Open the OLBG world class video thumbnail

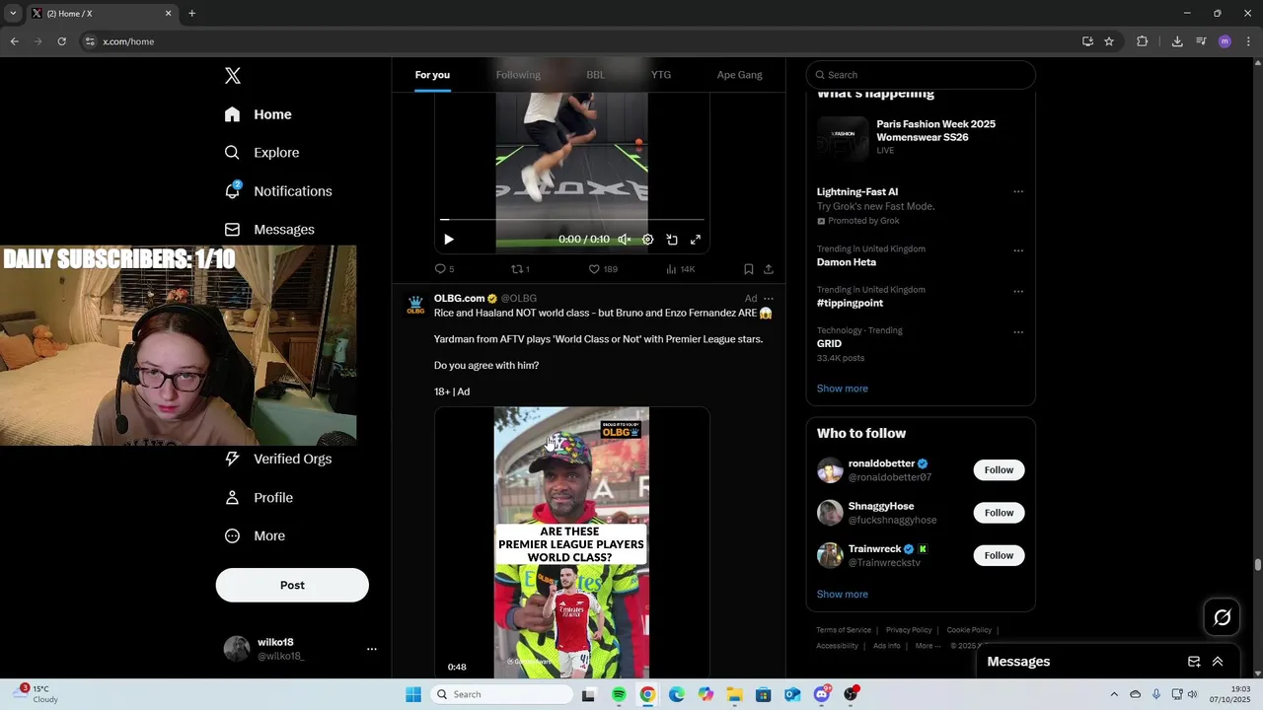point(571,542)
